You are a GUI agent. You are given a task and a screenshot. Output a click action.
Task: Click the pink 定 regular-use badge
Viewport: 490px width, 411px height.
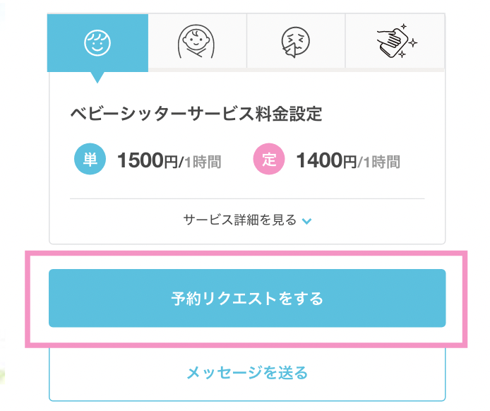coord(269,159)
